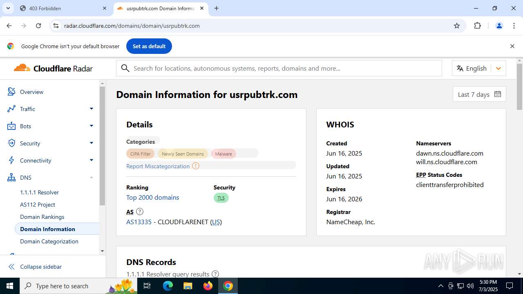The width and height of the screenshot is (523, 294).
Task: View site information icon in address bar
Action: 56,26
